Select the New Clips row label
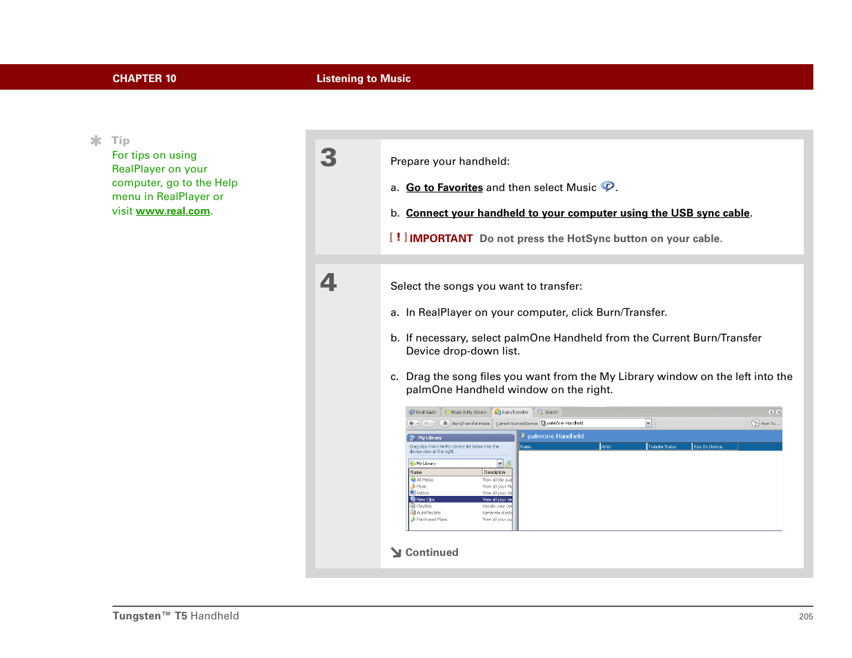The width and height of the screenshot is (852, 658). click(x=426, y=499)
